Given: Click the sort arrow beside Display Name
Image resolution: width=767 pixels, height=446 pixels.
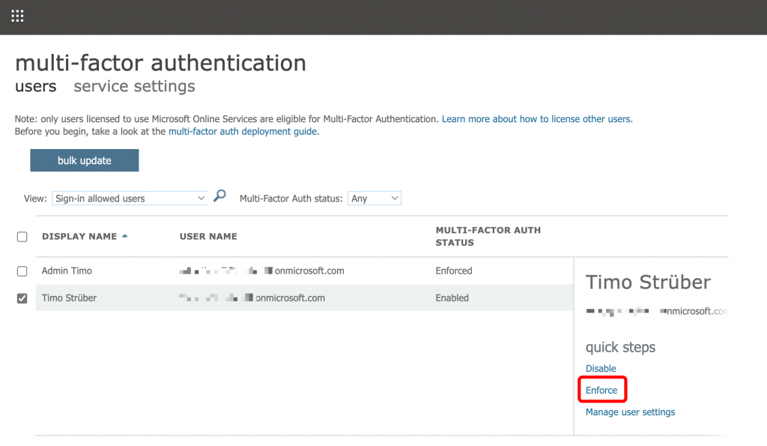Looking at the screenshot, I should coord(124,236).
